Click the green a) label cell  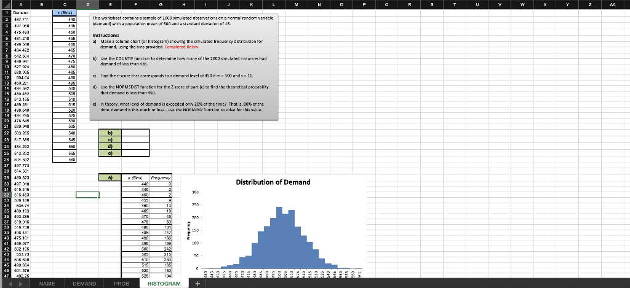[x=110, y=177]
